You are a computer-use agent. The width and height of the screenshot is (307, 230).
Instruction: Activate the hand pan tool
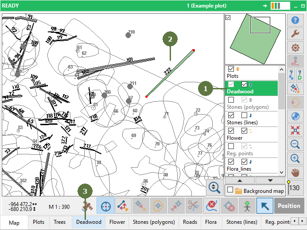295,172
